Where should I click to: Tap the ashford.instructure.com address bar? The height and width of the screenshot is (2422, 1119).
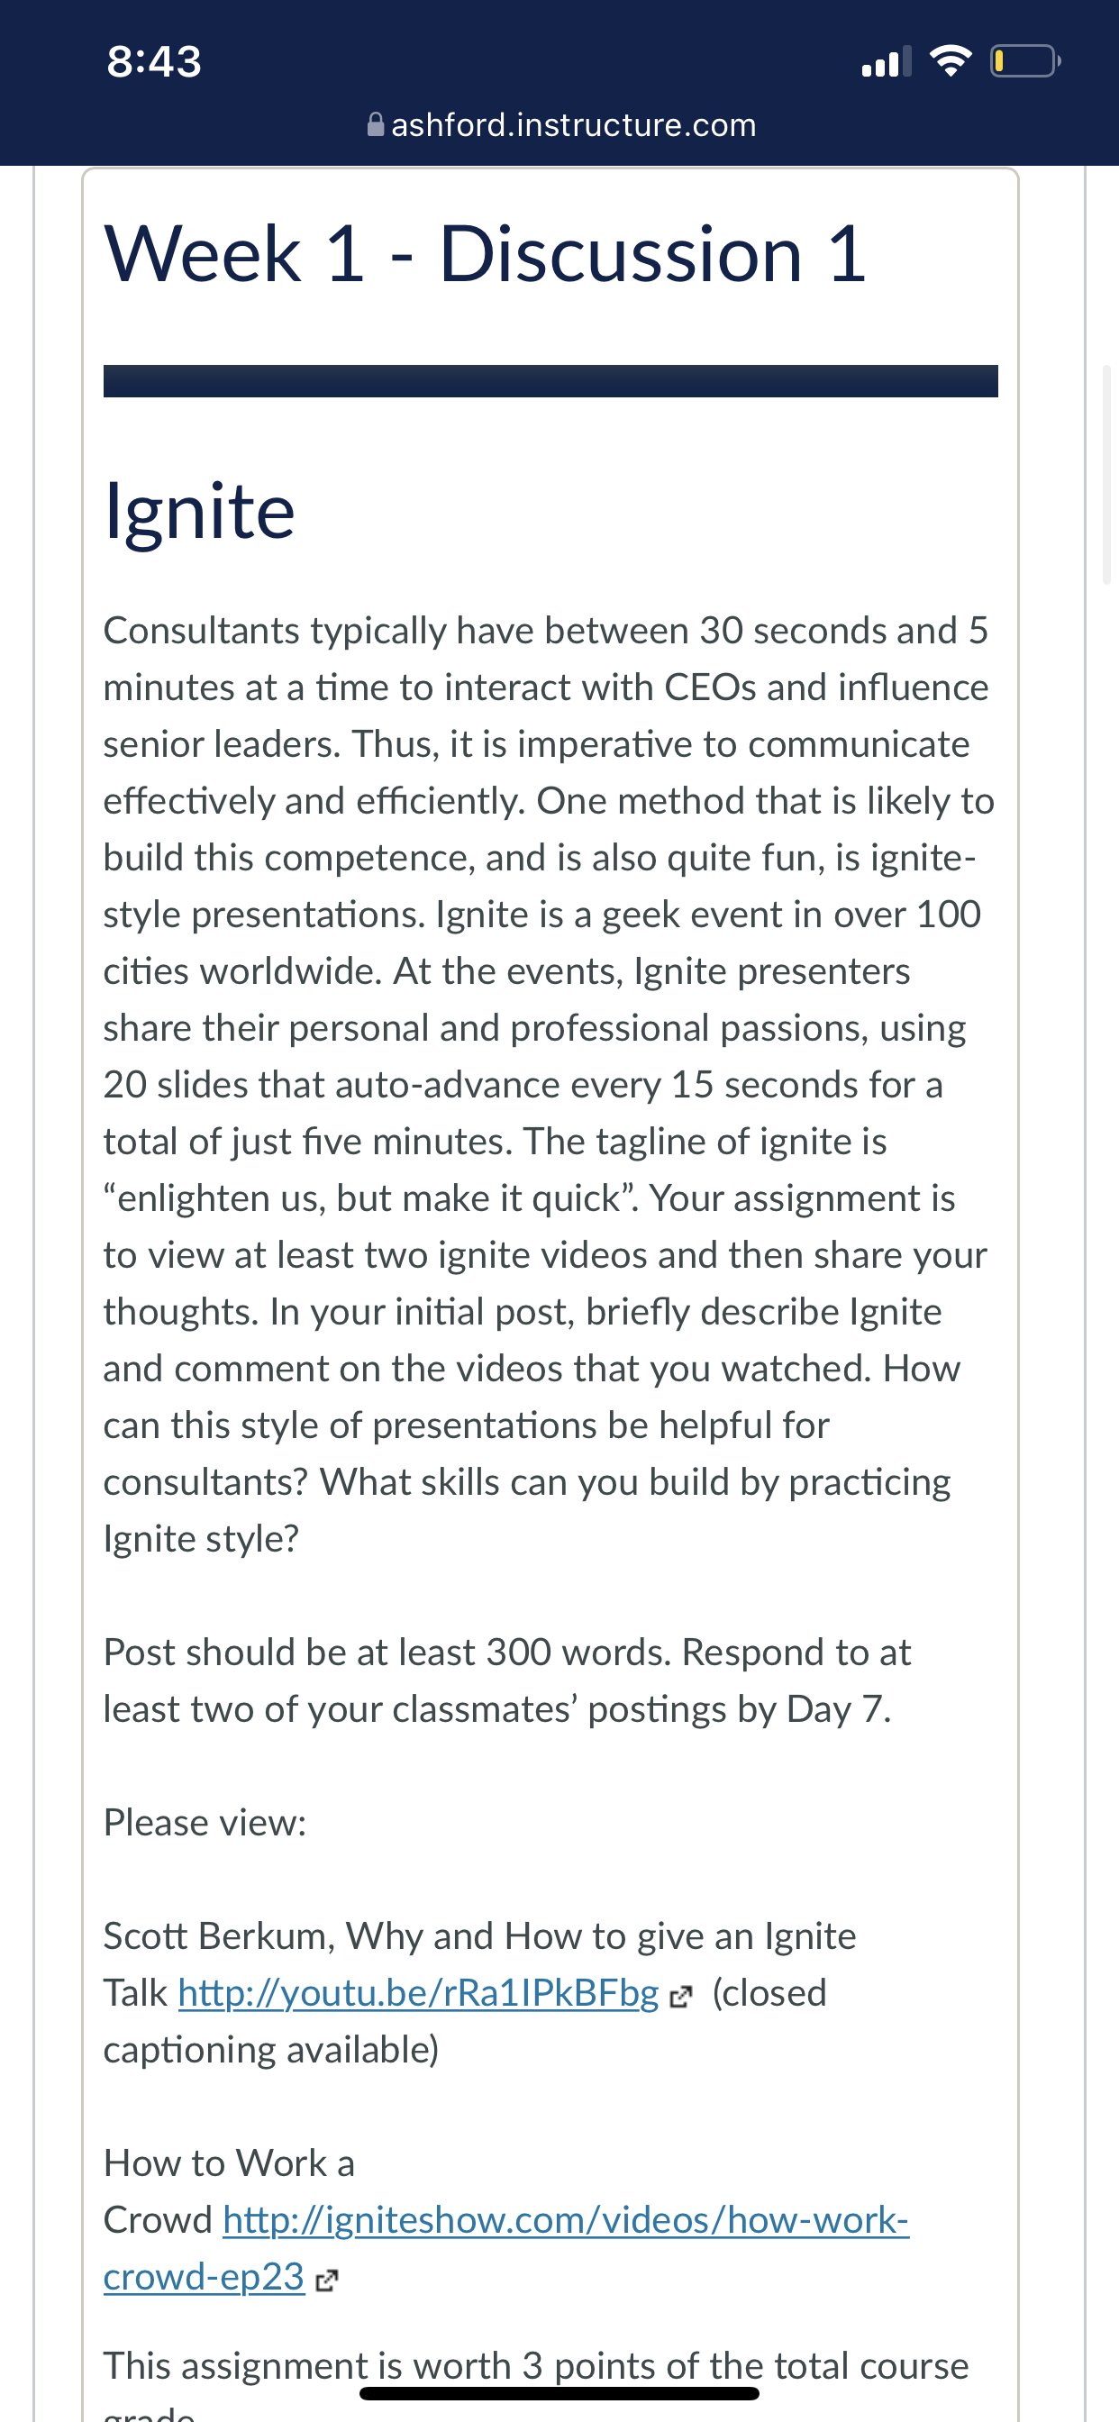(561, 124)
